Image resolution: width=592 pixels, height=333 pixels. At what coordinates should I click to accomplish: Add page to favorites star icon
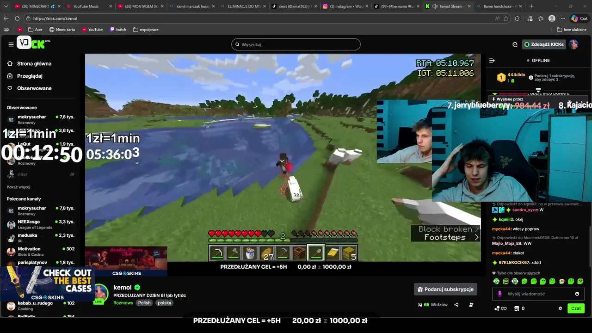click(x=506, y=18)
